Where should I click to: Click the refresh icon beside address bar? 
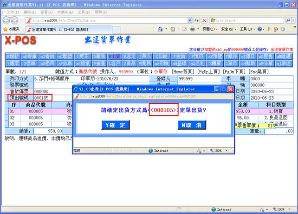[x=197, y=20]
